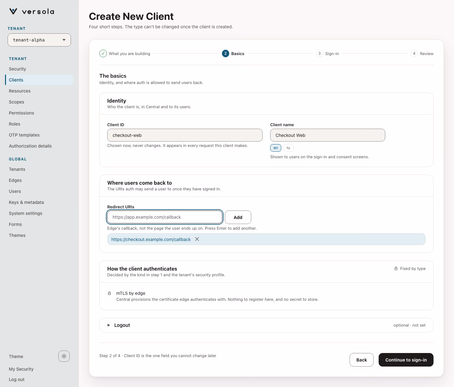Click the https://checkout.example.com/callback URI text
Image resolution: width=454 pixels, height=387 pixels.
coord(151,239)
